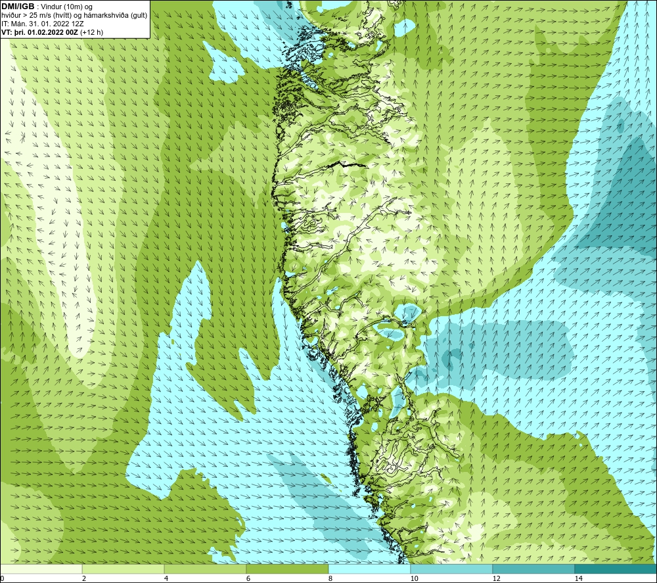This screenshot has width=657, height=583.
Task: Click the '10' label on the color scale
Action: (415, 578)
